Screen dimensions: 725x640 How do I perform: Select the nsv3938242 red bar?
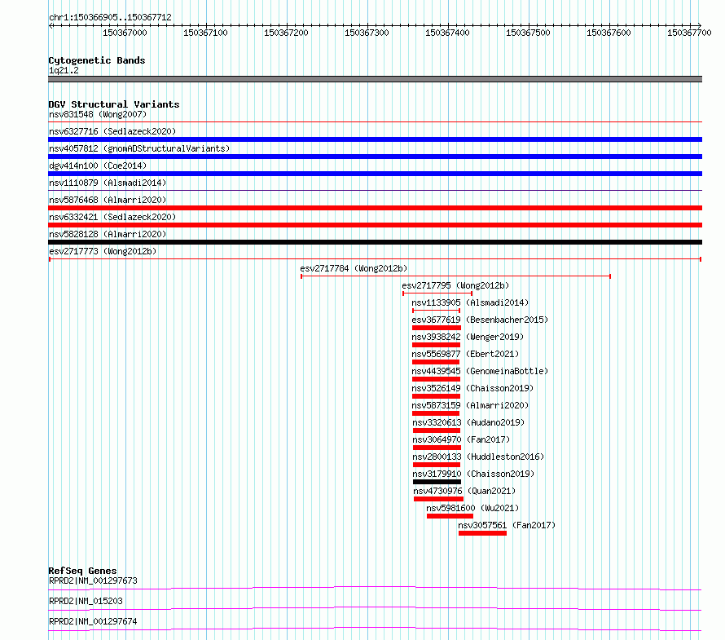coord(436,345)
